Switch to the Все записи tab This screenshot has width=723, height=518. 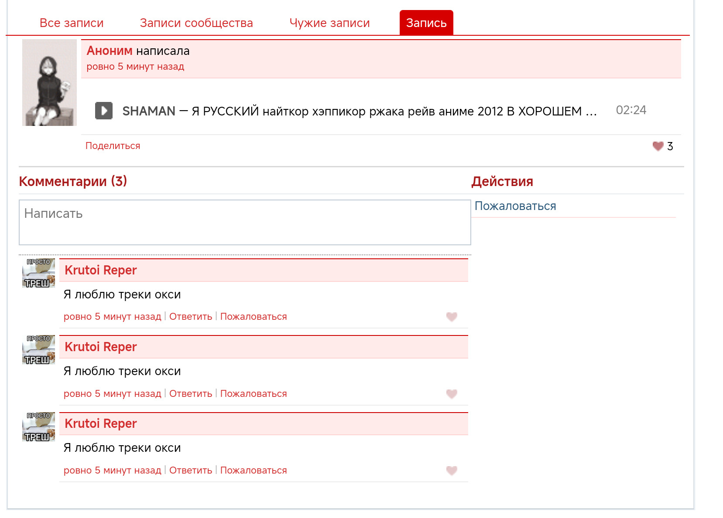point(72,23)
